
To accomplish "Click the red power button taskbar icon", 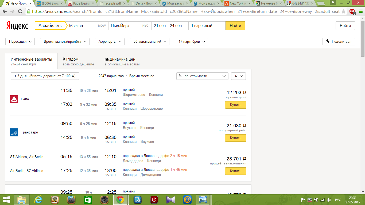I will click(x=154, y=200).
